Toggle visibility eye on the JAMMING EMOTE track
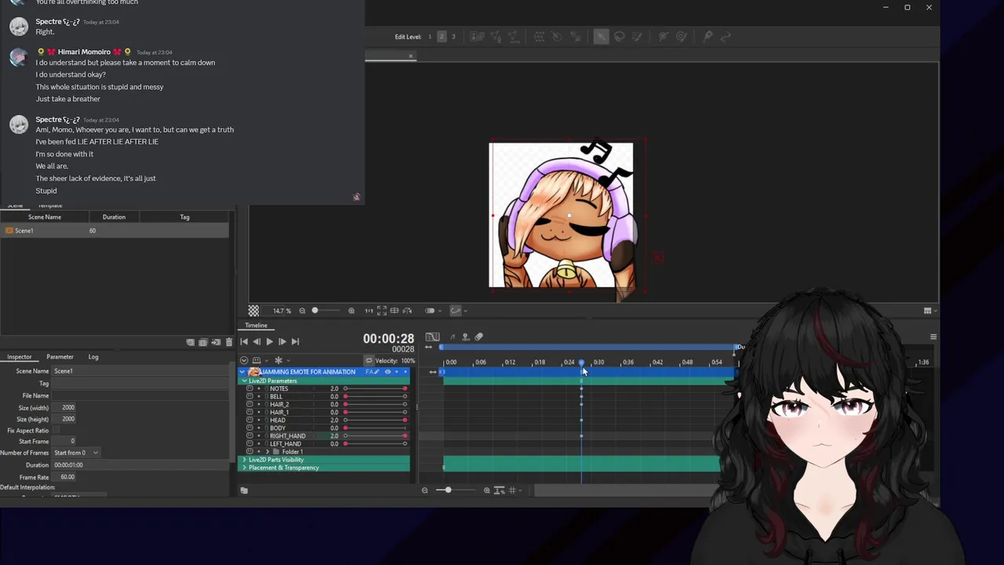 387,372
